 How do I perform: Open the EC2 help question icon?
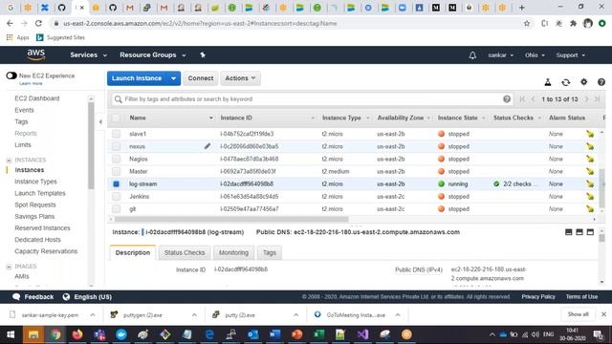(x=601, y=82)
